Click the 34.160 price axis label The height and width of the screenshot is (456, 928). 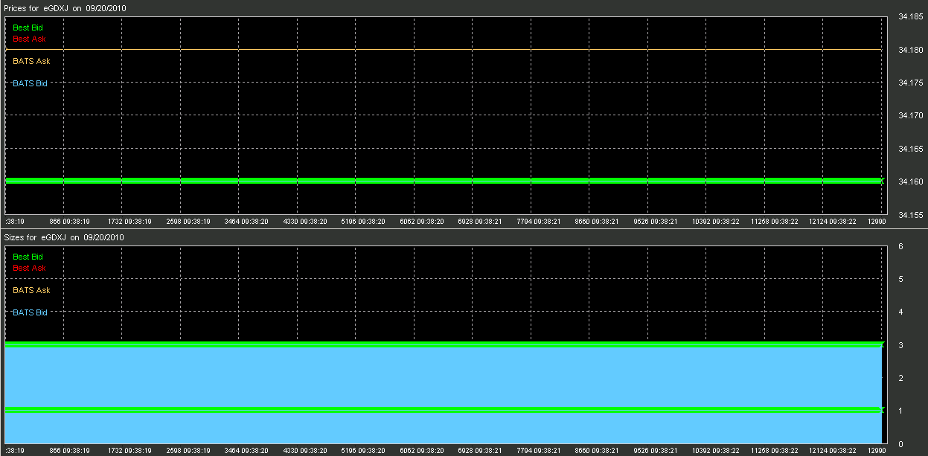911,182
